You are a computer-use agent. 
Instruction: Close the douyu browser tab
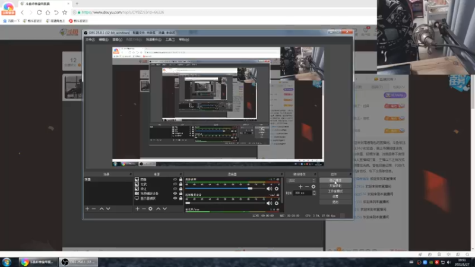point(68,4)
